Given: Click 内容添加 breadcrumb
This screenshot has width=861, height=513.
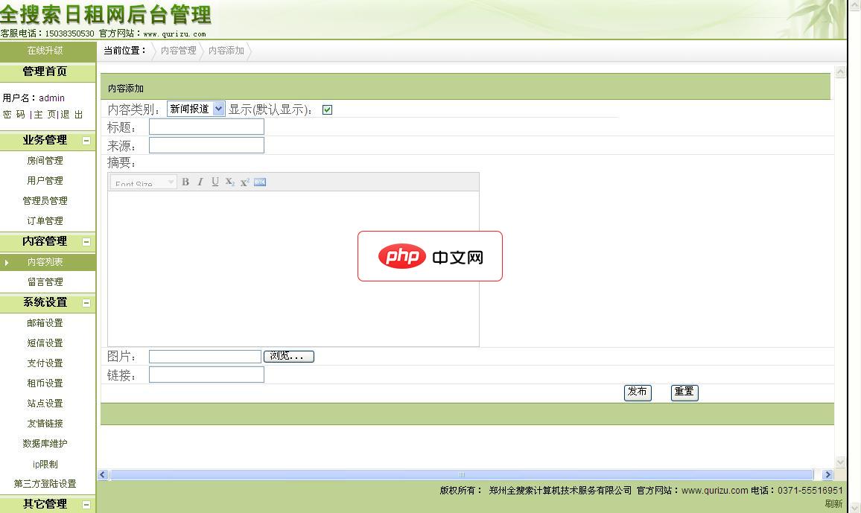Looking at the screenshot, I should tap(226, 51).
